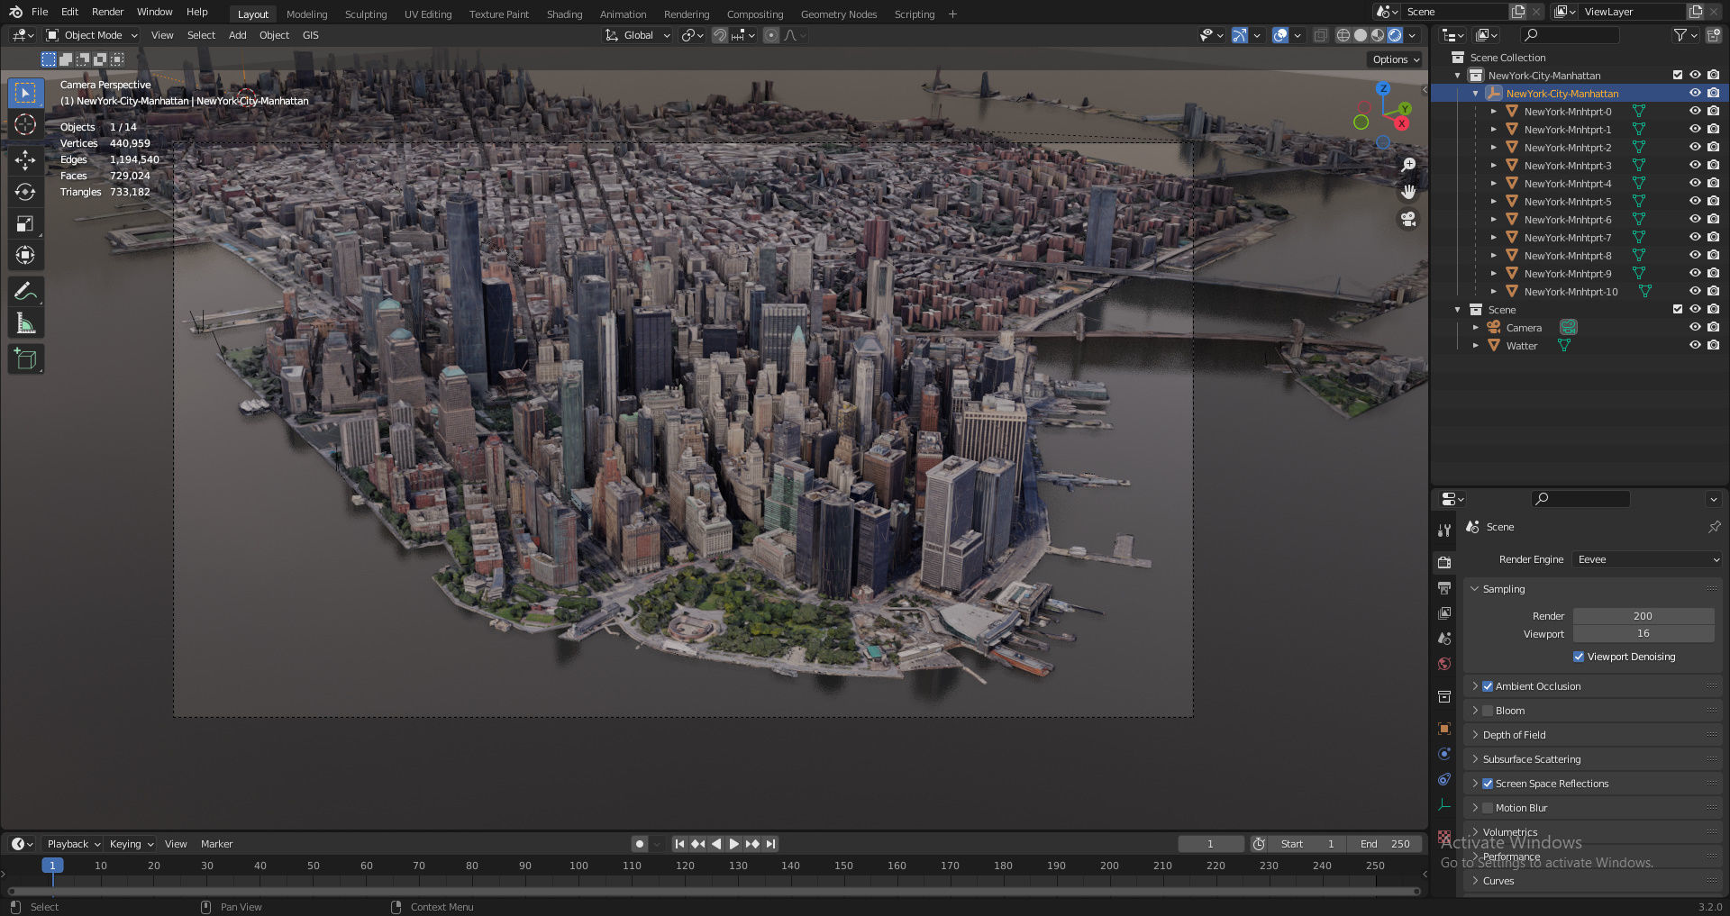Select the Select Box tool
The width and height of the screenshot is (1730, 916).
click(25, 93)
